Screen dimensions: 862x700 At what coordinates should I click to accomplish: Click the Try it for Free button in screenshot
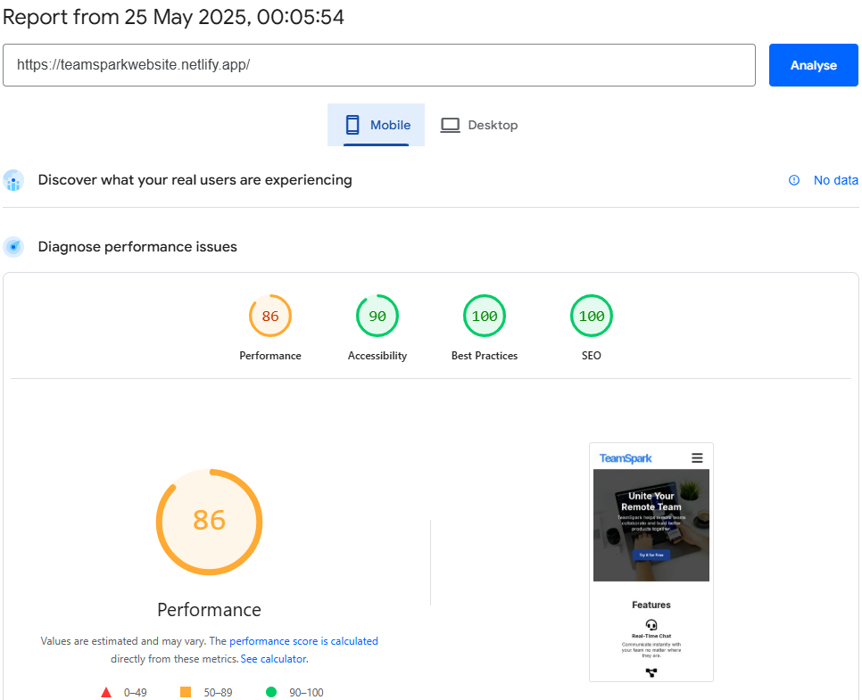click(651, 555)
